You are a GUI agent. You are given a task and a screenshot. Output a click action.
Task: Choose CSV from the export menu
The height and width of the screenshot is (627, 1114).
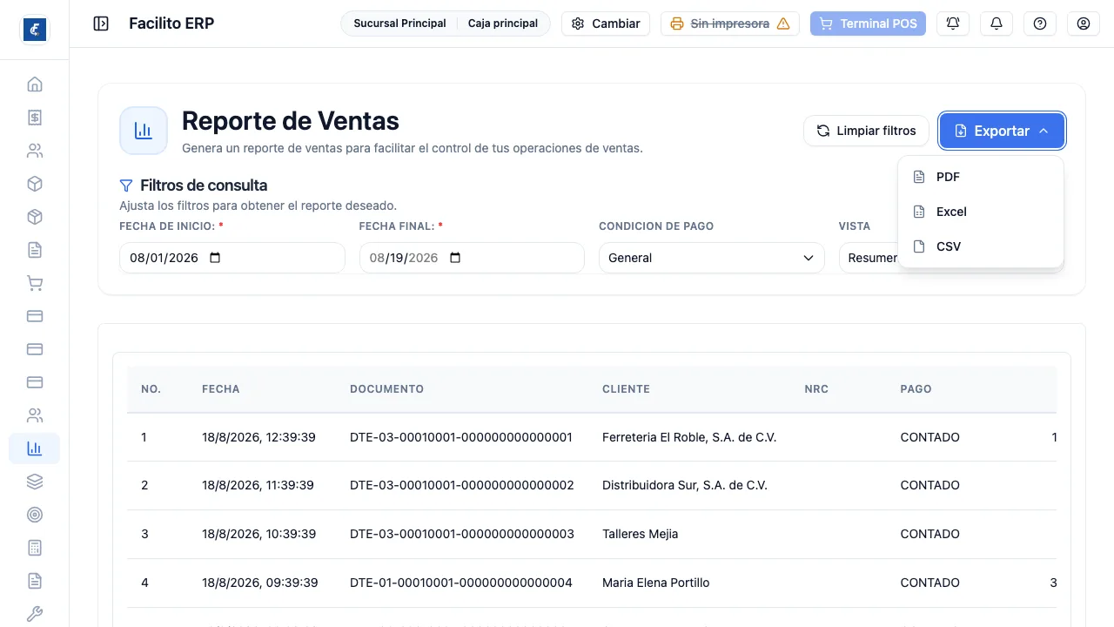(981, 246)
